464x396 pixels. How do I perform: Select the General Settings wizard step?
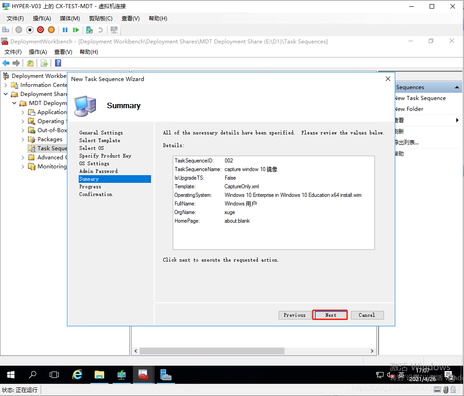coord(101,133)
